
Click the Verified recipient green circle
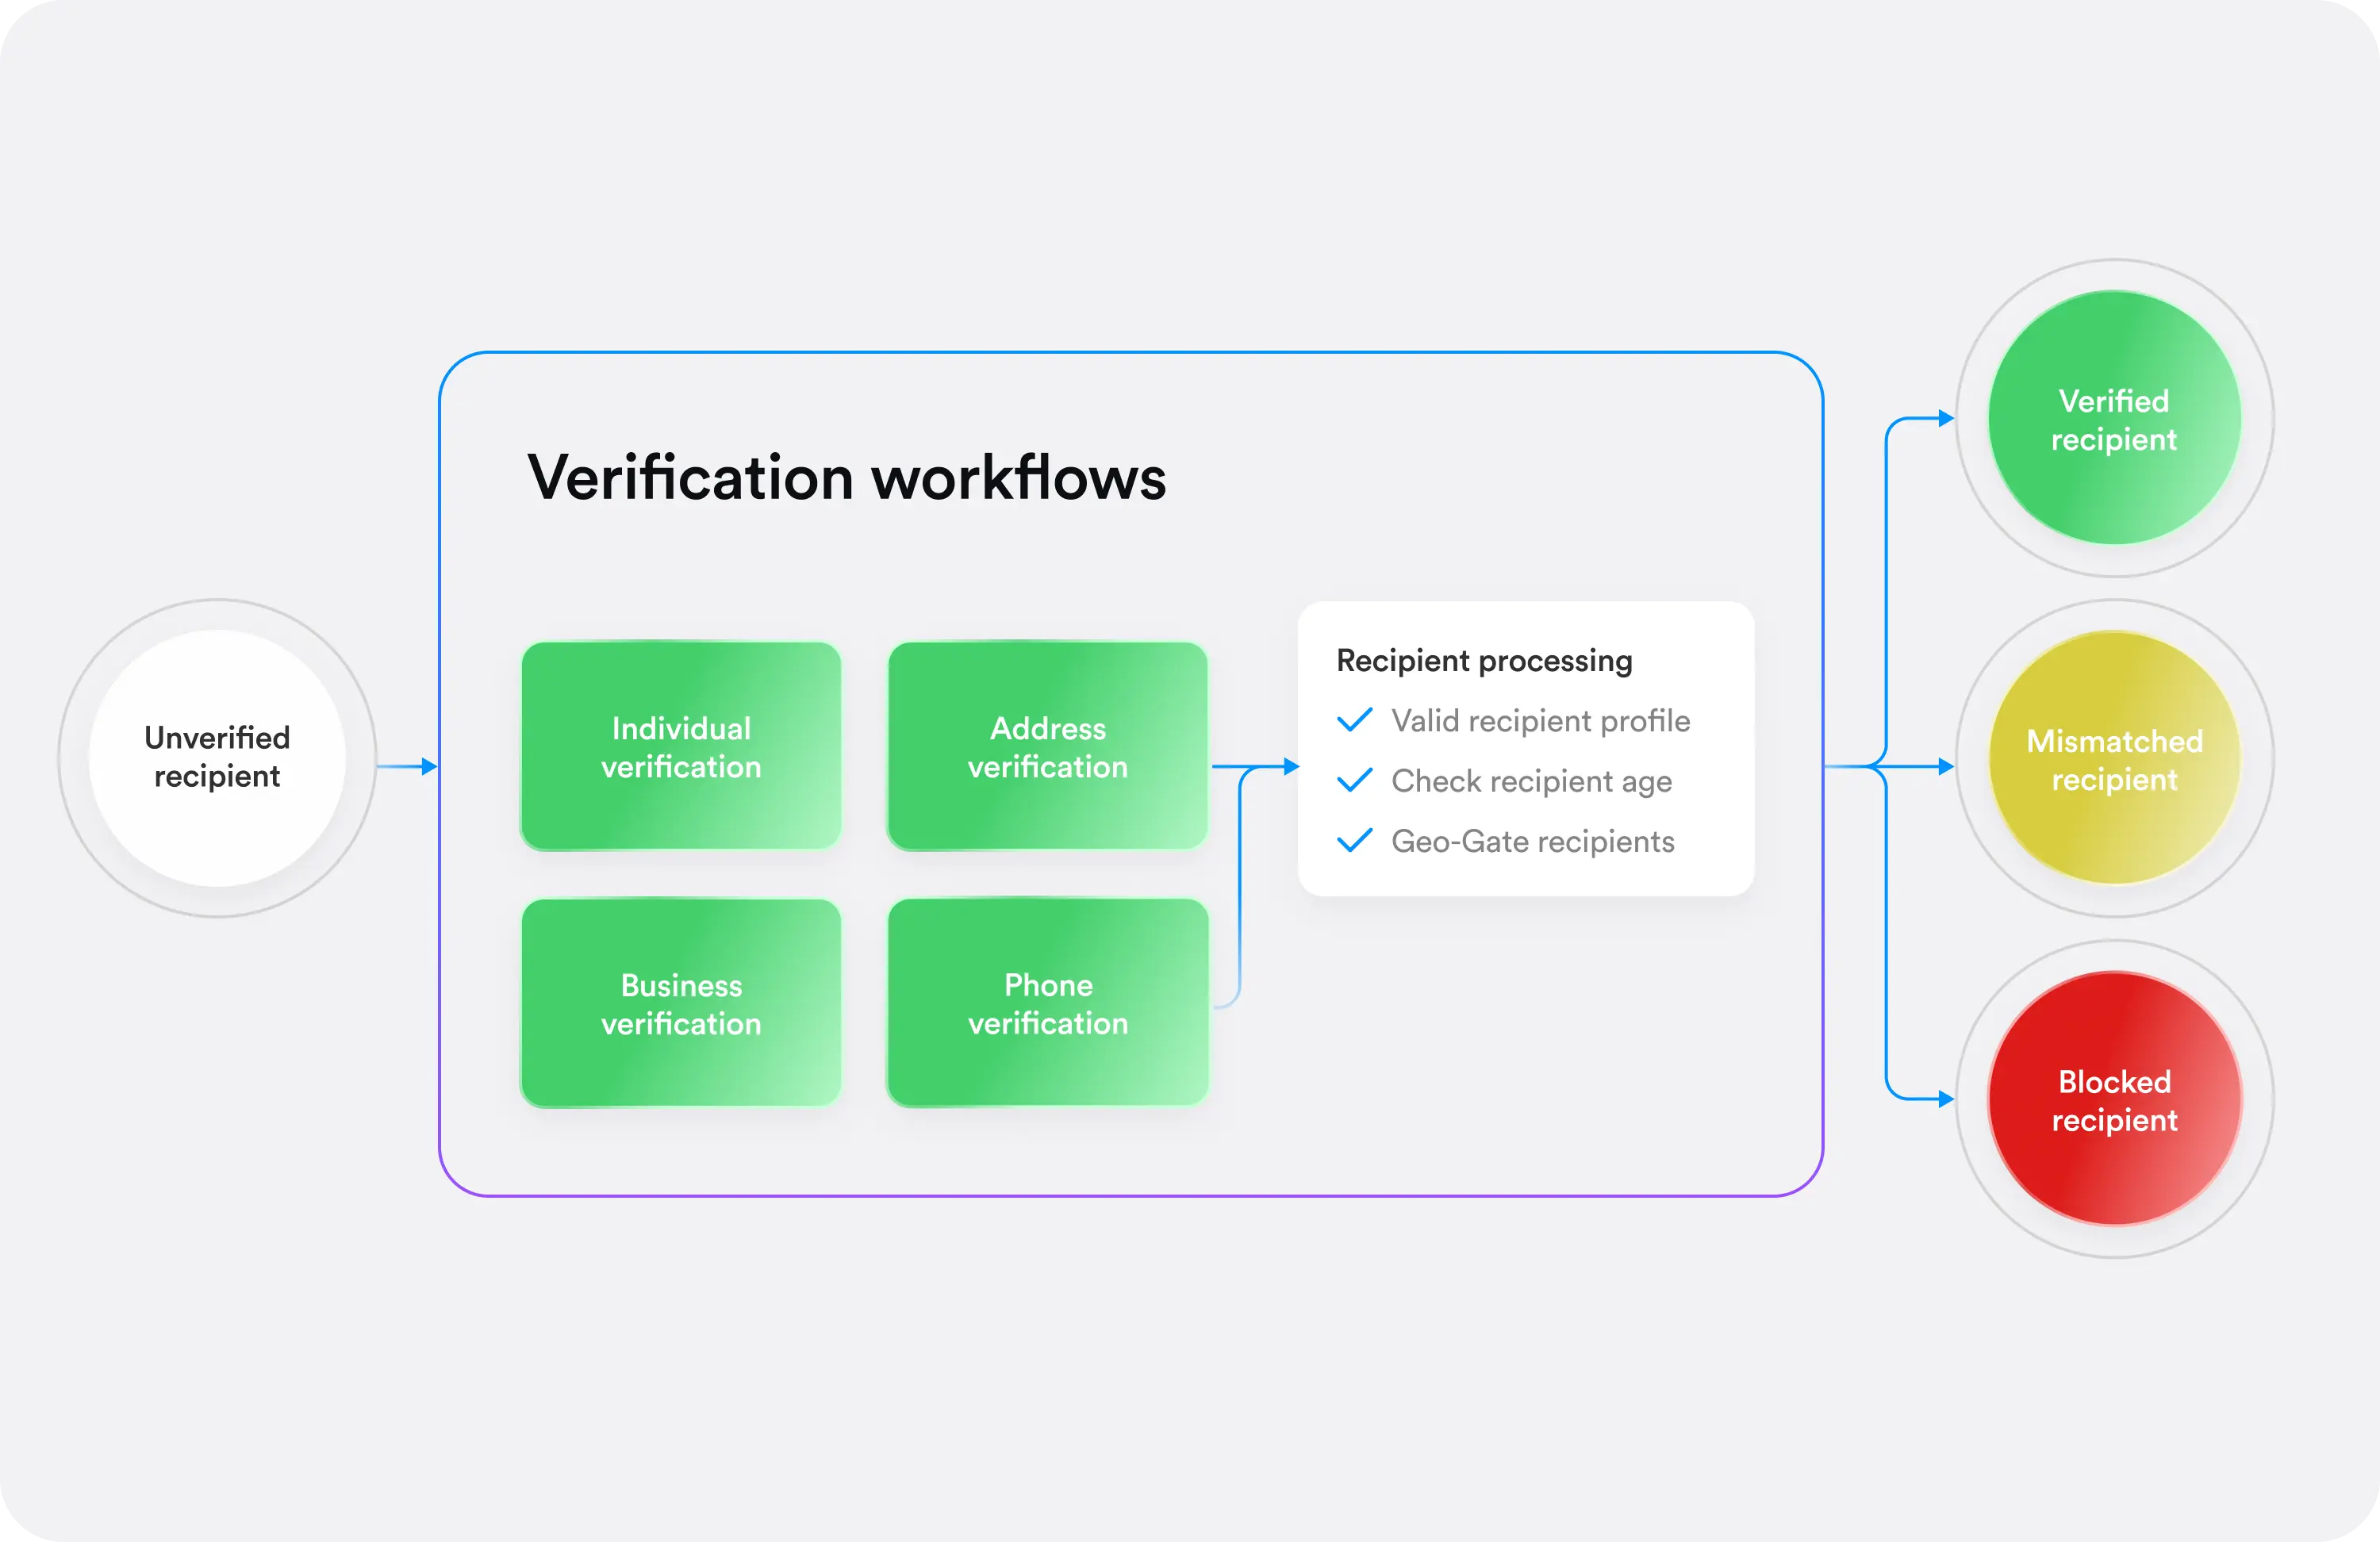(2113, 419)
